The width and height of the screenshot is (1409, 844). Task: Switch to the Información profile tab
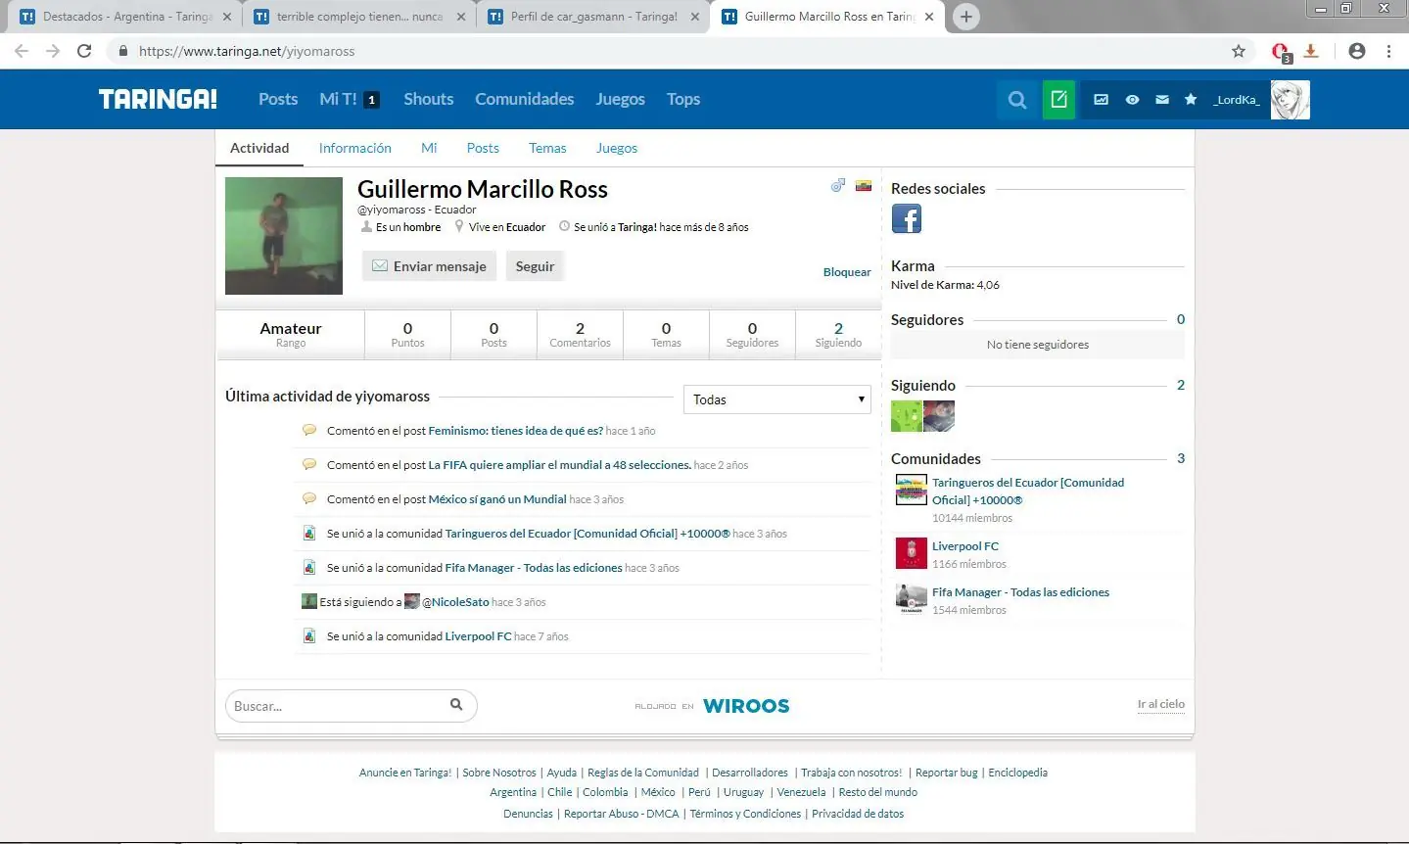(x=354, y=148)
